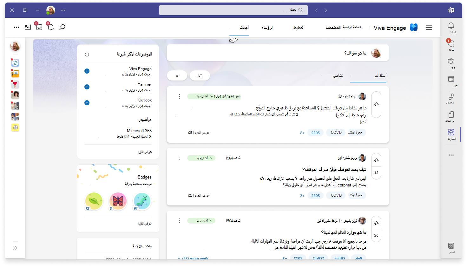Open more apps ellipsis in the Teams rail
This screenshot has height=267, width=467.
(x=451, y=155)
